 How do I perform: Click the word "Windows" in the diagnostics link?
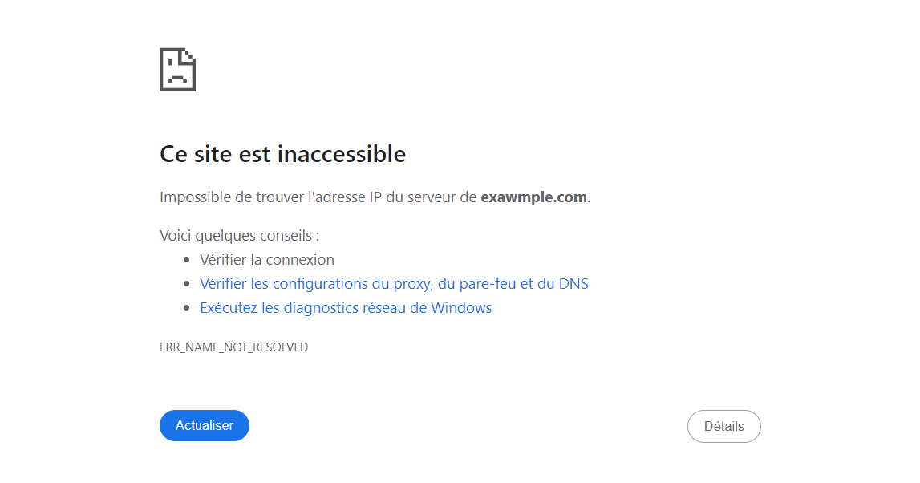[461, 308]
